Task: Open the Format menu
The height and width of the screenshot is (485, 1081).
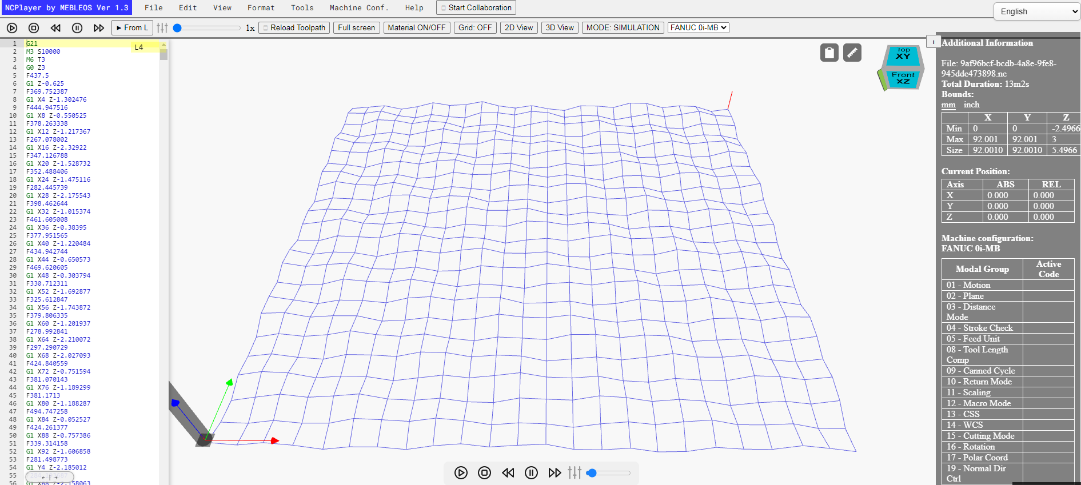Action: tap(261, 8)
